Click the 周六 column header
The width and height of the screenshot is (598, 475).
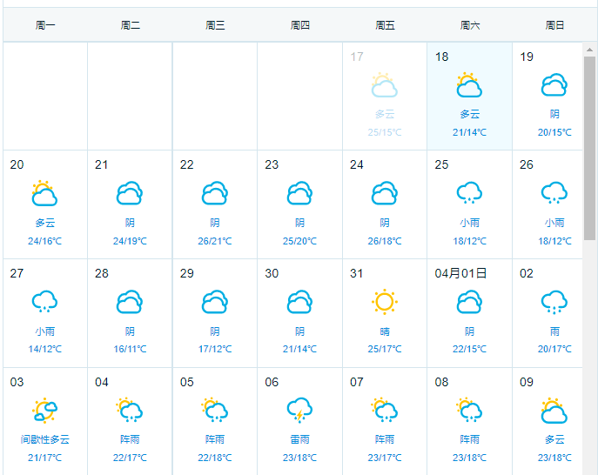(x=469, y=25)
